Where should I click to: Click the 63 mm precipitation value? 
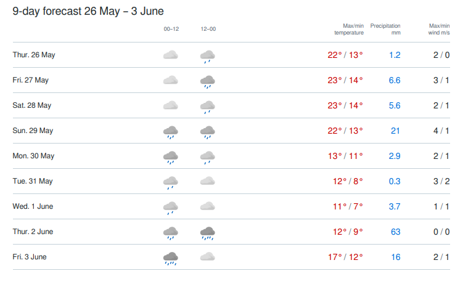(x=395, y=232)
